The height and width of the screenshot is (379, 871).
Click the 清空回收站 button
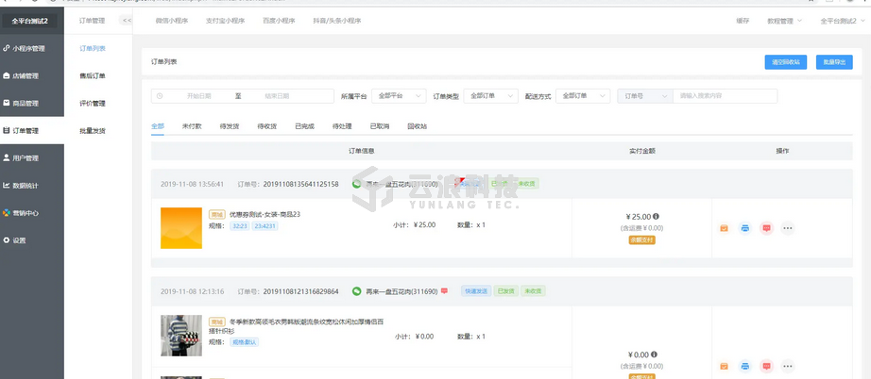click(x=785, y=62)
